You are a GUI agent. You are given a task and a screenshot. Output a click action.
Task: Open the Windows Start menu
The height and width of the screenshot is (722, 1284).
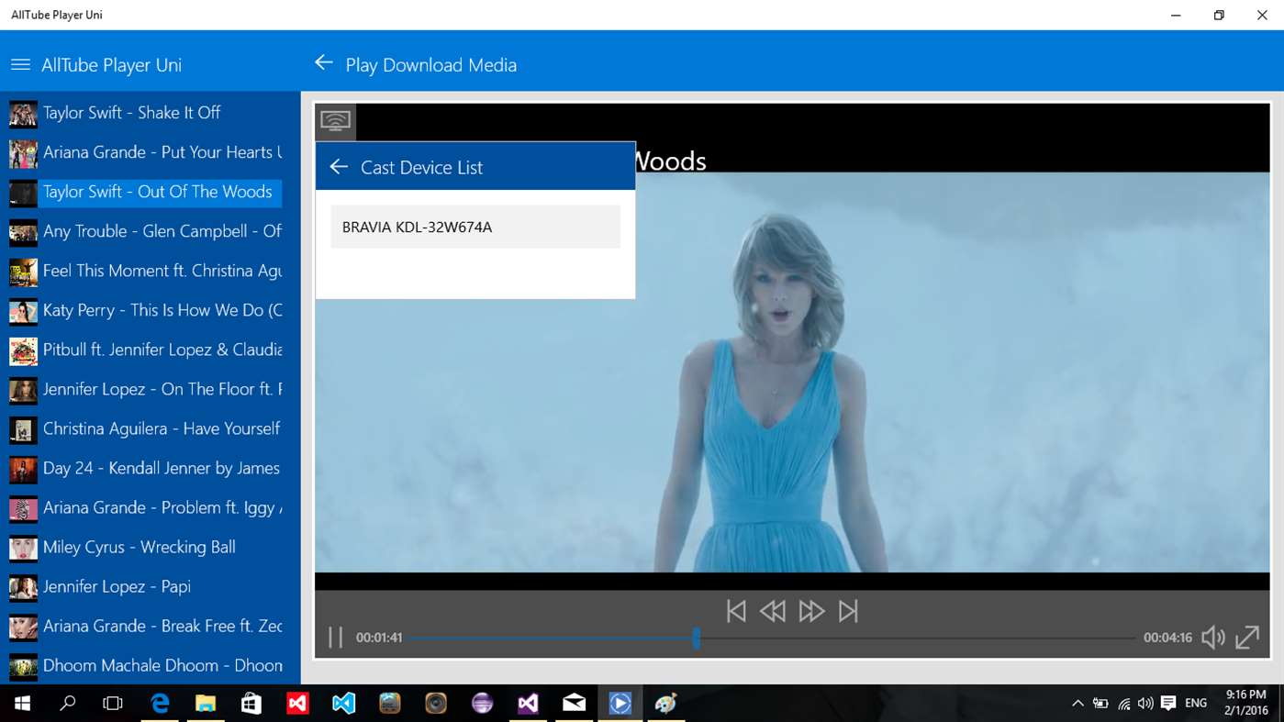pos(22,704)
